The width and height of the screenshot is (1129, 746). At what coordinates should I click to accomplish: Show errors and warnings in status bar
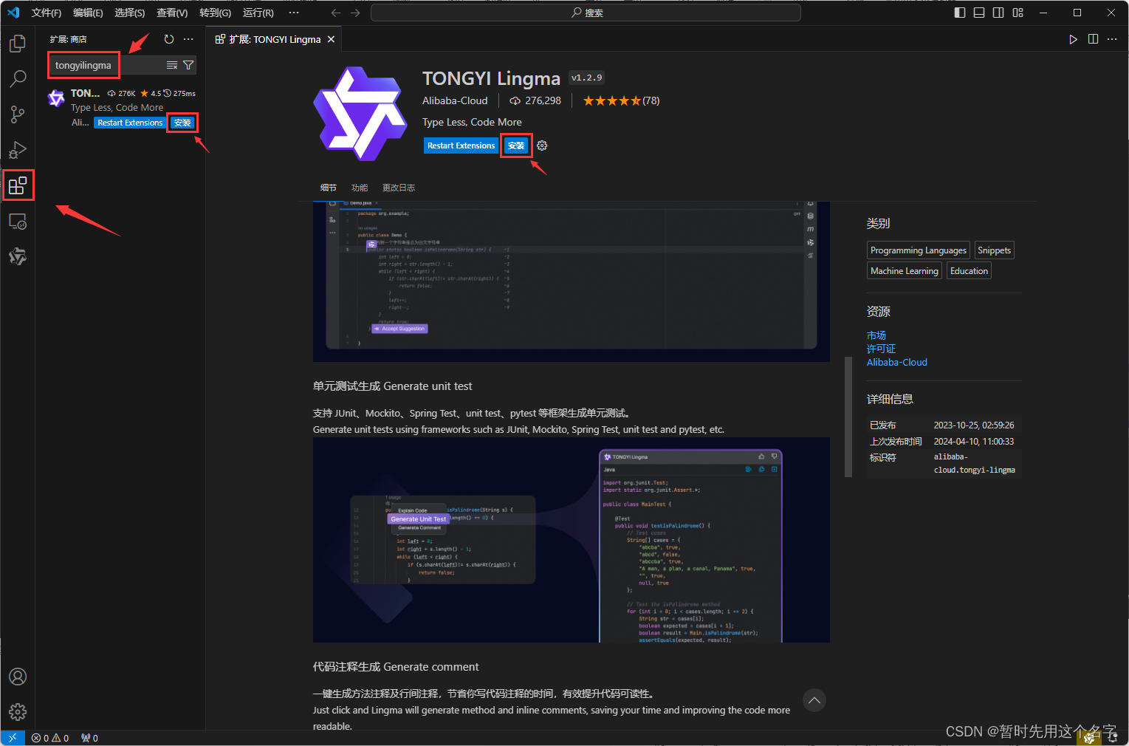(50, 738)
